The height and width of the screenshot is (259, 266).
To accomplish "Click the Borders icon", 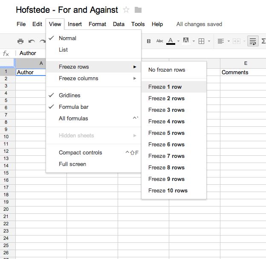I will click(x=201, y=41).
